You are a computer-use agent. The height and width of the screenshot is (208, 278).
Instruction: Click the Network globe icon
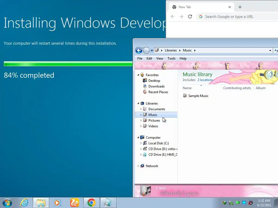click(x=142, y=166)
